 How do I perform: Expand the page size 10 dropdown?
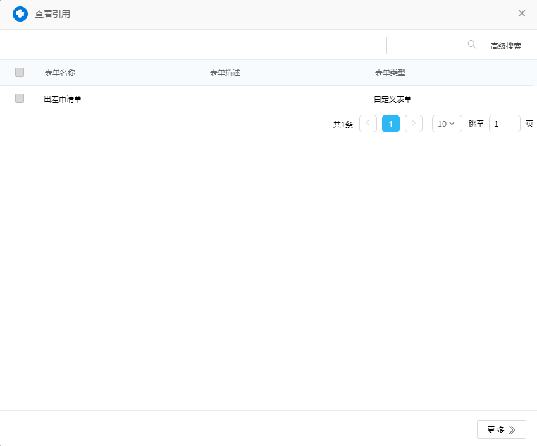click(x=447, y=124)
